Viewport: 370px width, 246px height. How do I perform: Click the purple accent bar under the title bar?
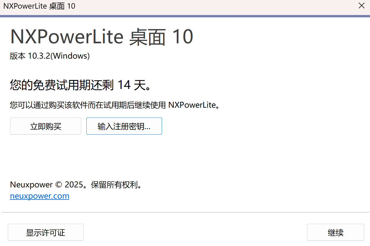point(185,16)
